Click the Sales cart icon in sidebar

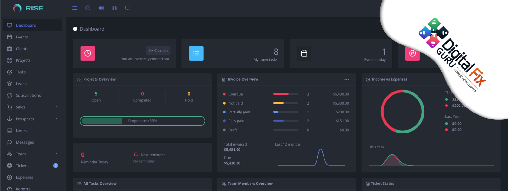tap(10, 107)
